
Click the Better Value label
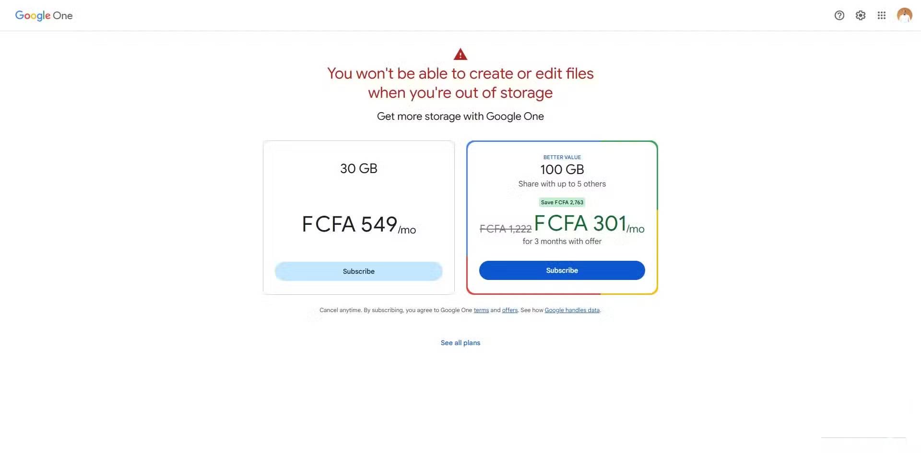click(x=562, y=157)
